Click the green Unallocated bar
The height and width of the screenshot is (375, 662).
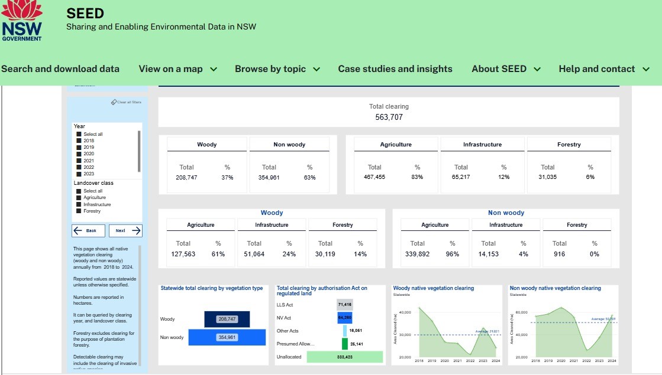(344, 357)
